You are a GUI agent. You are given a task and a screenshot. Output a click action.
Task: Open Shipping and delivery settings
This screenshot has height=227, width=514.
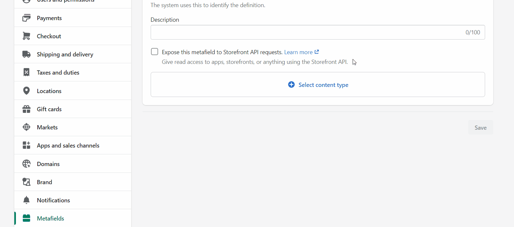[x=65, y=54]
